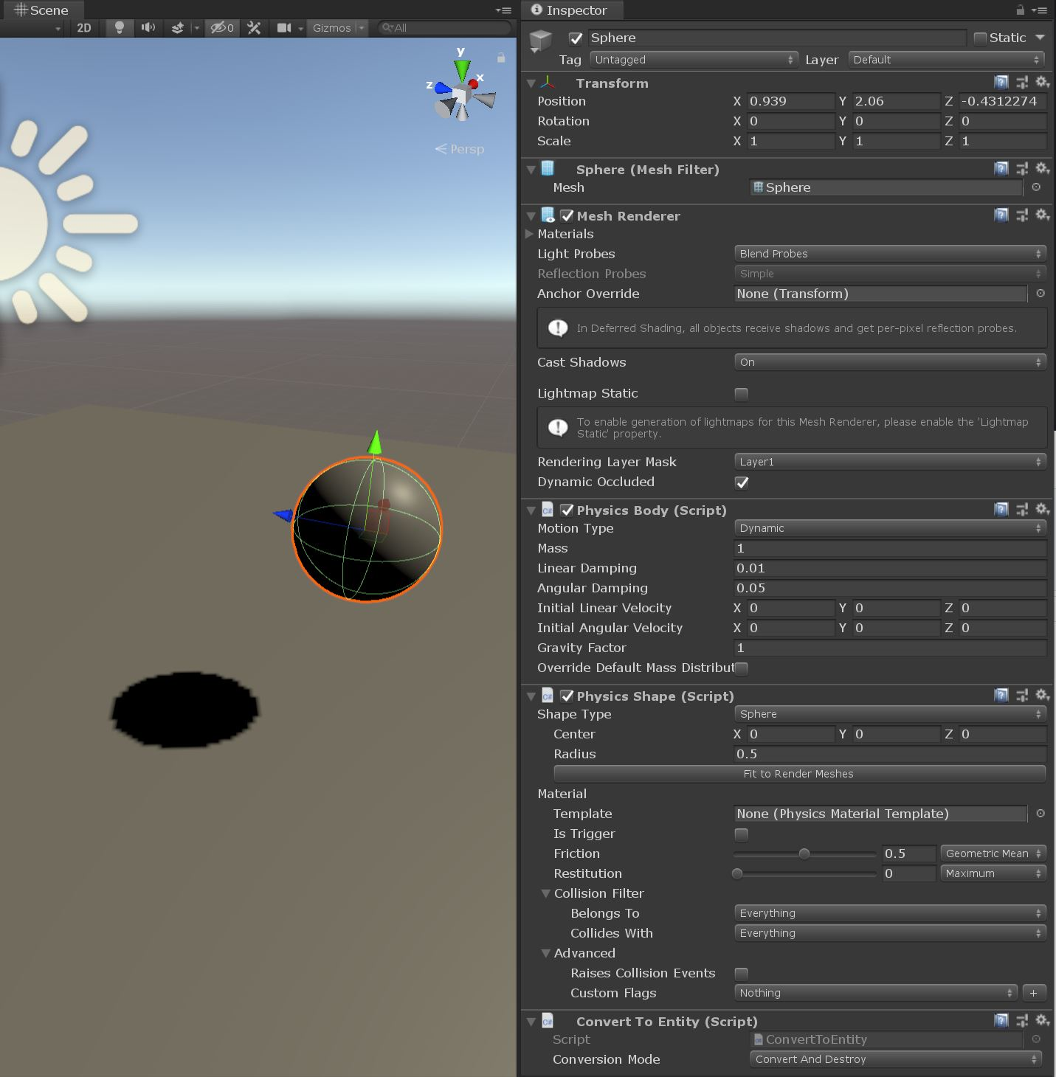Toggle scene lighting bulb icon
This screenshot has height=1077, width=1056.
click(119, 28)
